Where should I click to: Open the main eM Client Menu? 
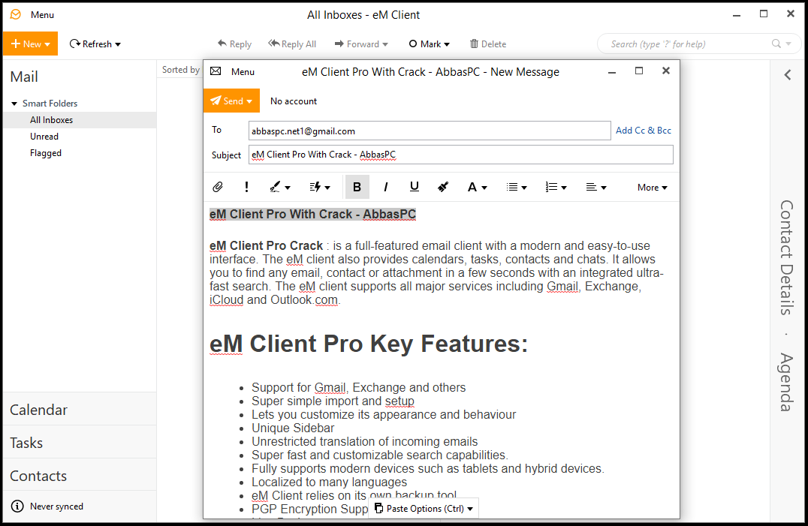pos(42,15)
